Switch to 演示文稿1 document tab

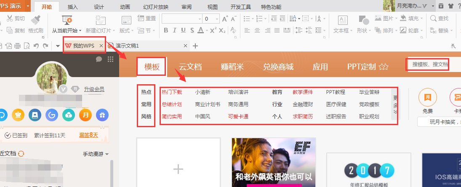click(x=148, y=46)
